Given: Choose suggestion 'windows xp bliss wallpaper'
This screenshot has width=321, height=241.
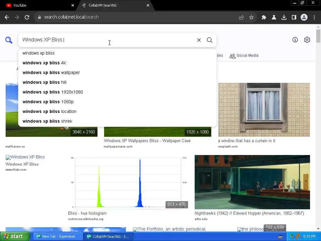Looking at the screenshot, I should (x=117, y=72).
